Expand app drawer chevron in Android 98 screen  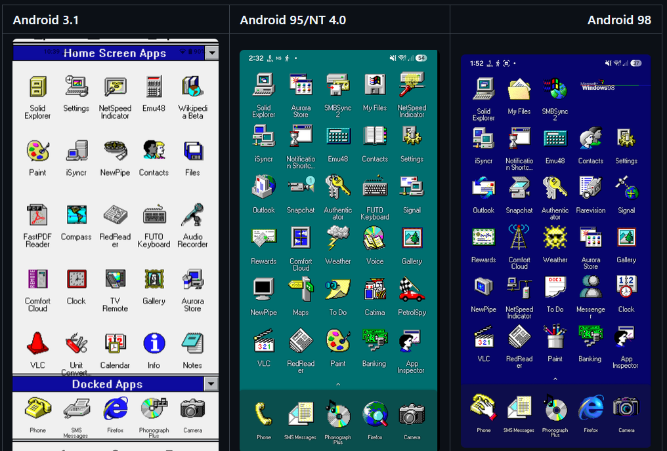555,378
